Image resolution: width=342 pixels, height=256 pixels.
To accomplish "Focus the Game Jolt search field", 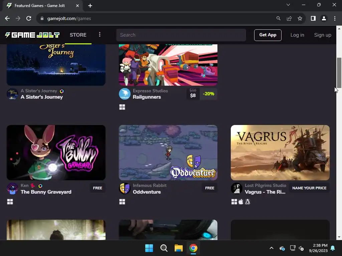I will tap(181, 35).
